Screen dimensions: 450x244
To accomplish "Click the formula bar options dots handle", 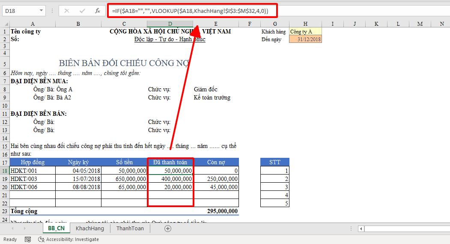I will click(x=52, y=11).
